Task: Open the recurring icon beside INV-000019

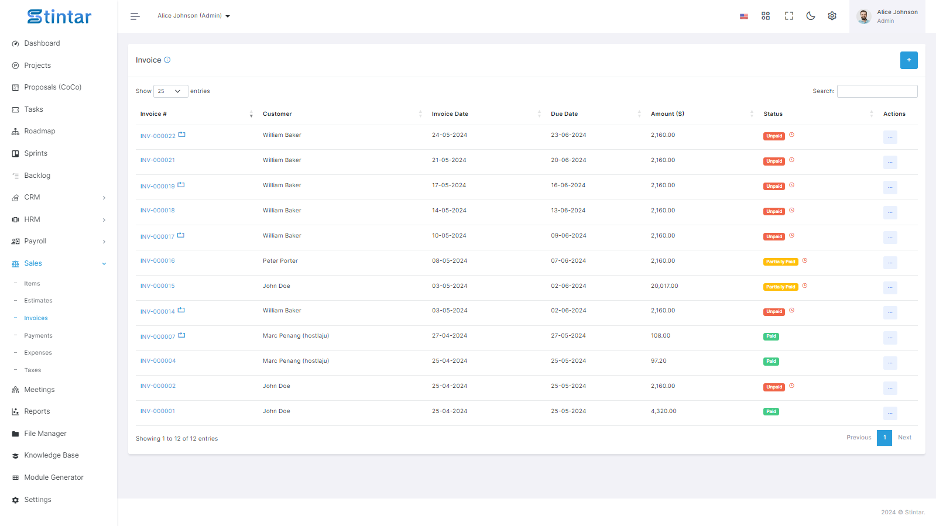Action: point(181,185)
